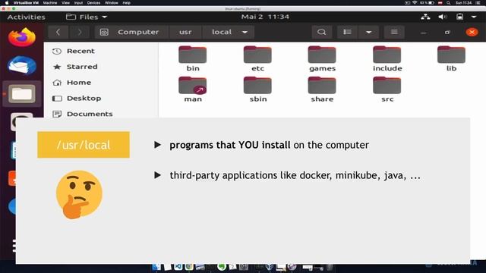Viewport: 486px width, 273px height.
Task: Open the VirtualBox VM app menu
Action: coord(26,3)
